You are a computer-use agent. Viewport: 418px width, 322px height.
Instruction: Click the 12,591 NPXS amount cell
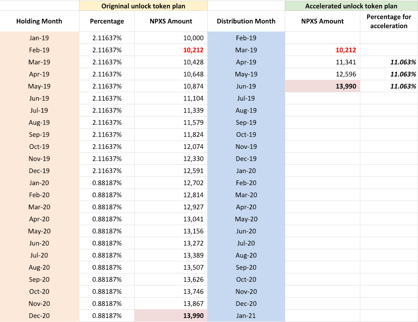pos(171,171)
